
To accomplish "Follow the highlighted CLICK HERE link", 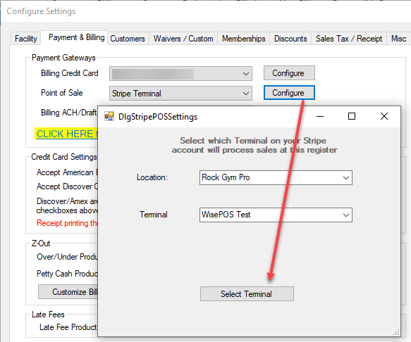I will (66, 134).
